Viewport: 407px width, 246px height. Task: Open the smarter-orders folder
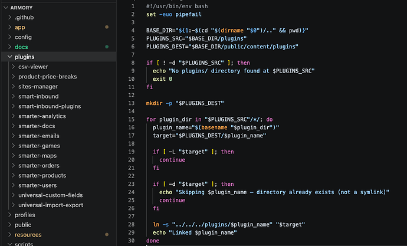(39, 165)
